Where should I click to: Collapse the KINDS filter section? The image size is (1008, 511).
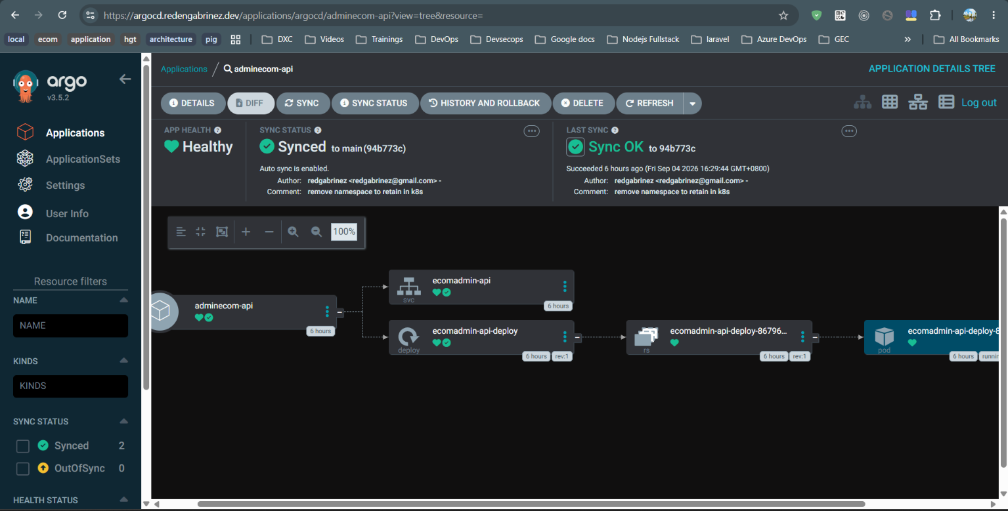[x=123, y=361]
